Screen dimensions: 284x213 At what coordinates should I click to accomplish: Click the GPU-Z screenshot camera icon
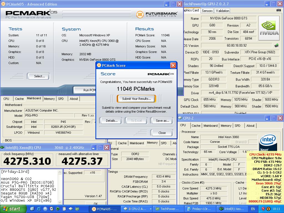[278, 10]
